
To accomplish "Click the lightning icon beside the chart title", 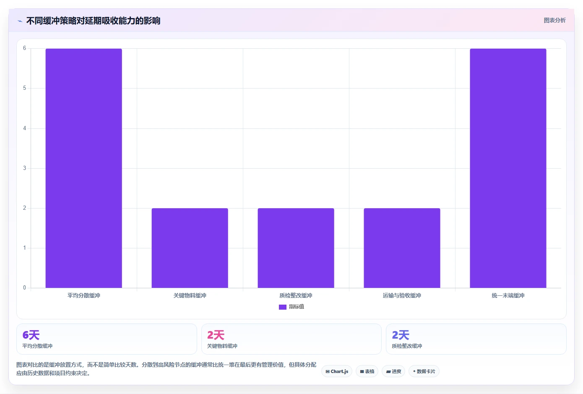I will [x=20, y=21].
